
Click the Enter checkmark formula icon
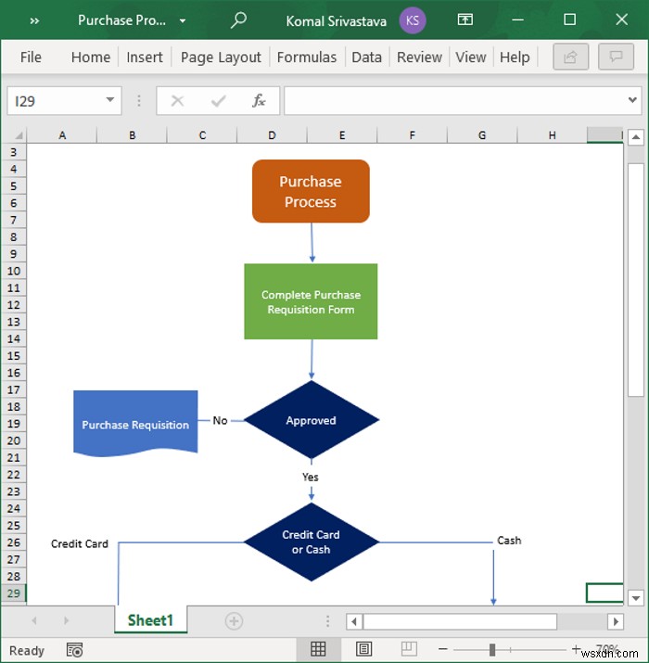[x=218, y=101]
